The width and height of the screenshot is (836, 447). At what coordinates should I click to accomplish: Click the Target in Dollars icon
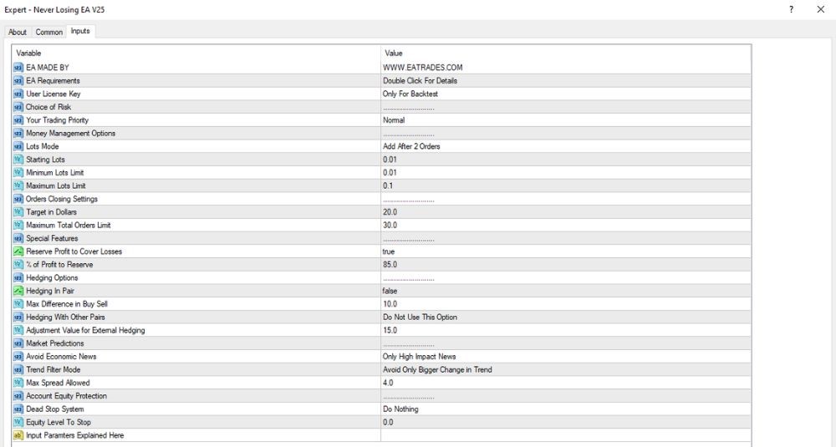pos(18,212)
